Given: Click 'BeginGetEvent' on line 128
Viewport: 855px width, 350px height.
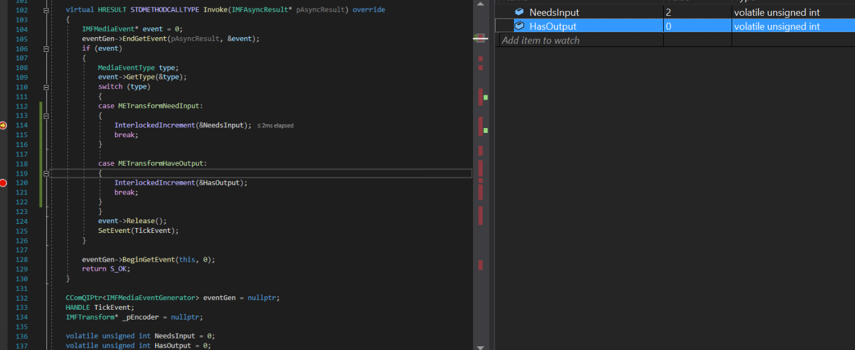Looking at the screenshot, I should [149, 260].
